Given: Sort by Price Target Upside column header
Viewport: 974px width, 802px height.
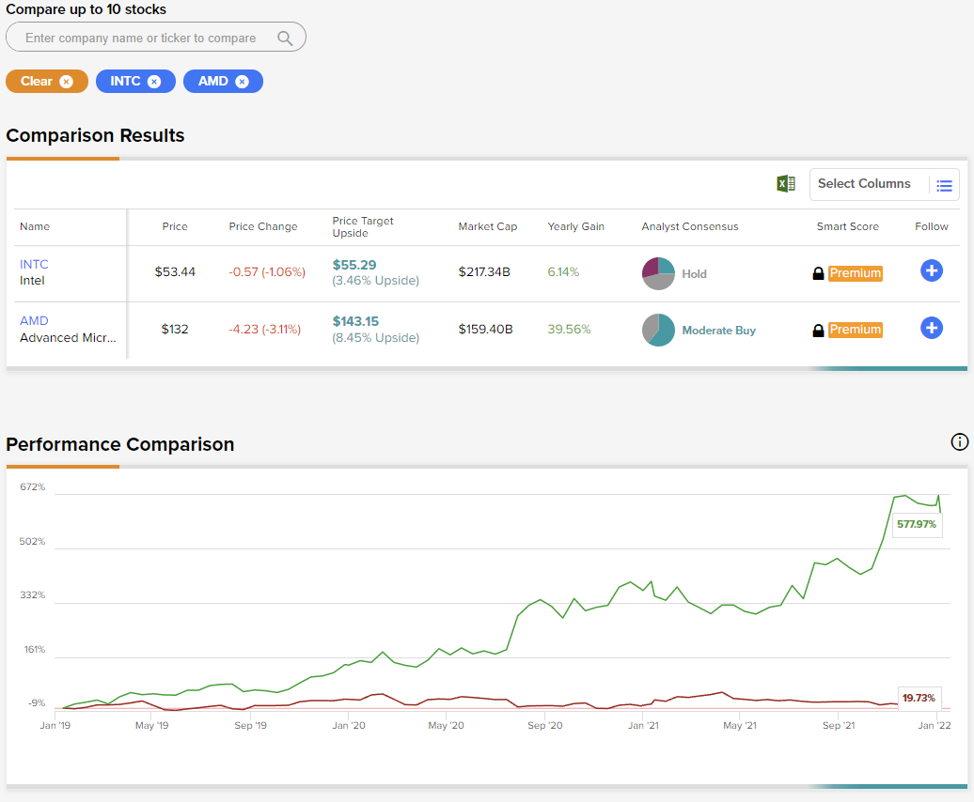Looking at the screenshot, I should tap(363, 227).
